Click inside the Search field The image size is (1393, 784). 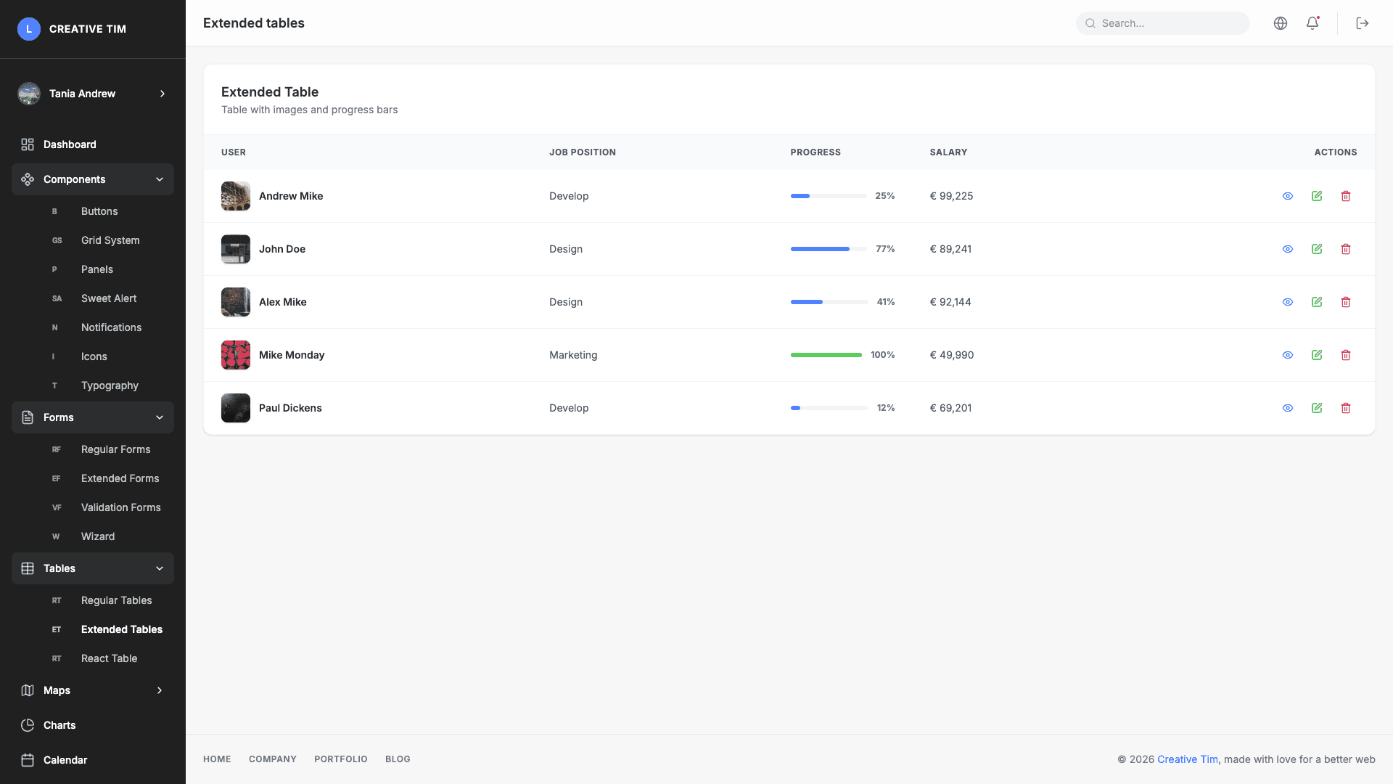1162,23
